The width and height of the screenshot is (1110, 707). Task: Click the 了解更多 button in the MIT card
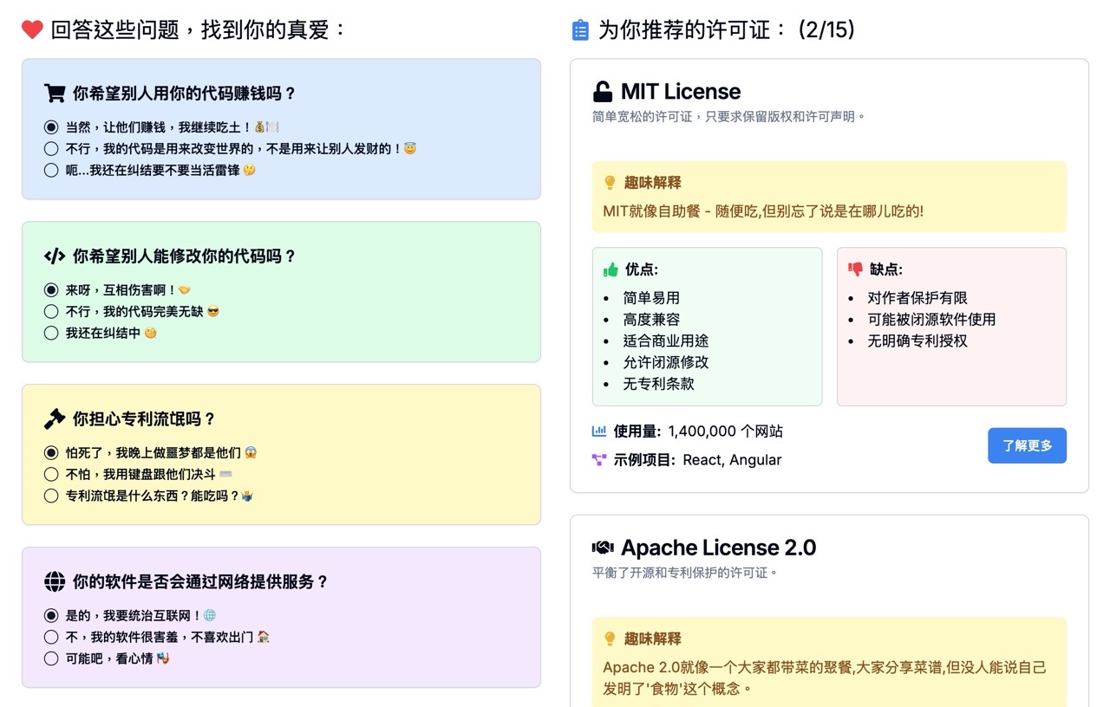click(1027, 445)
